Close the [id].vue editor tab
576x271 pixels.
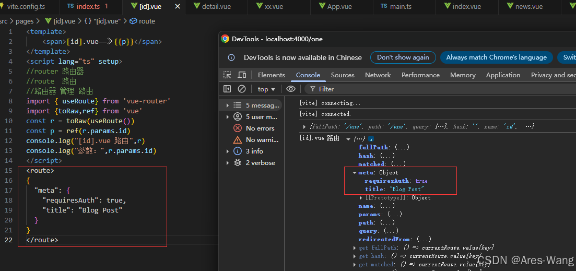pyautogui.click(x=178, y=7)
